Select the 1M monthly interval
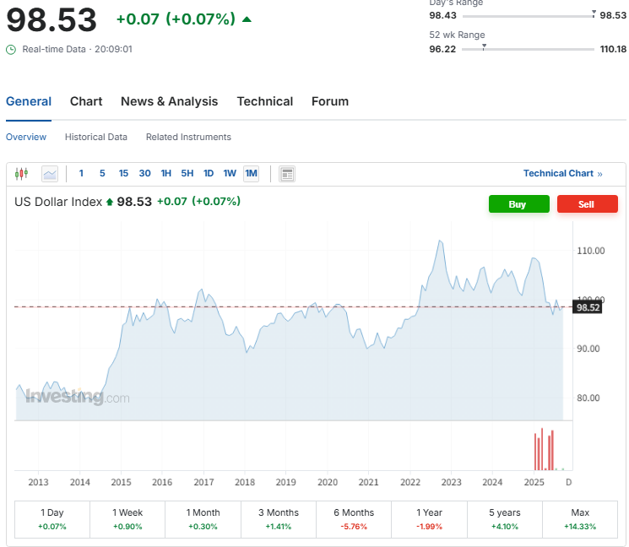Image resolution: width=629 pixels, height=547 pixels. pyautogui.click(x=251, y=174)
